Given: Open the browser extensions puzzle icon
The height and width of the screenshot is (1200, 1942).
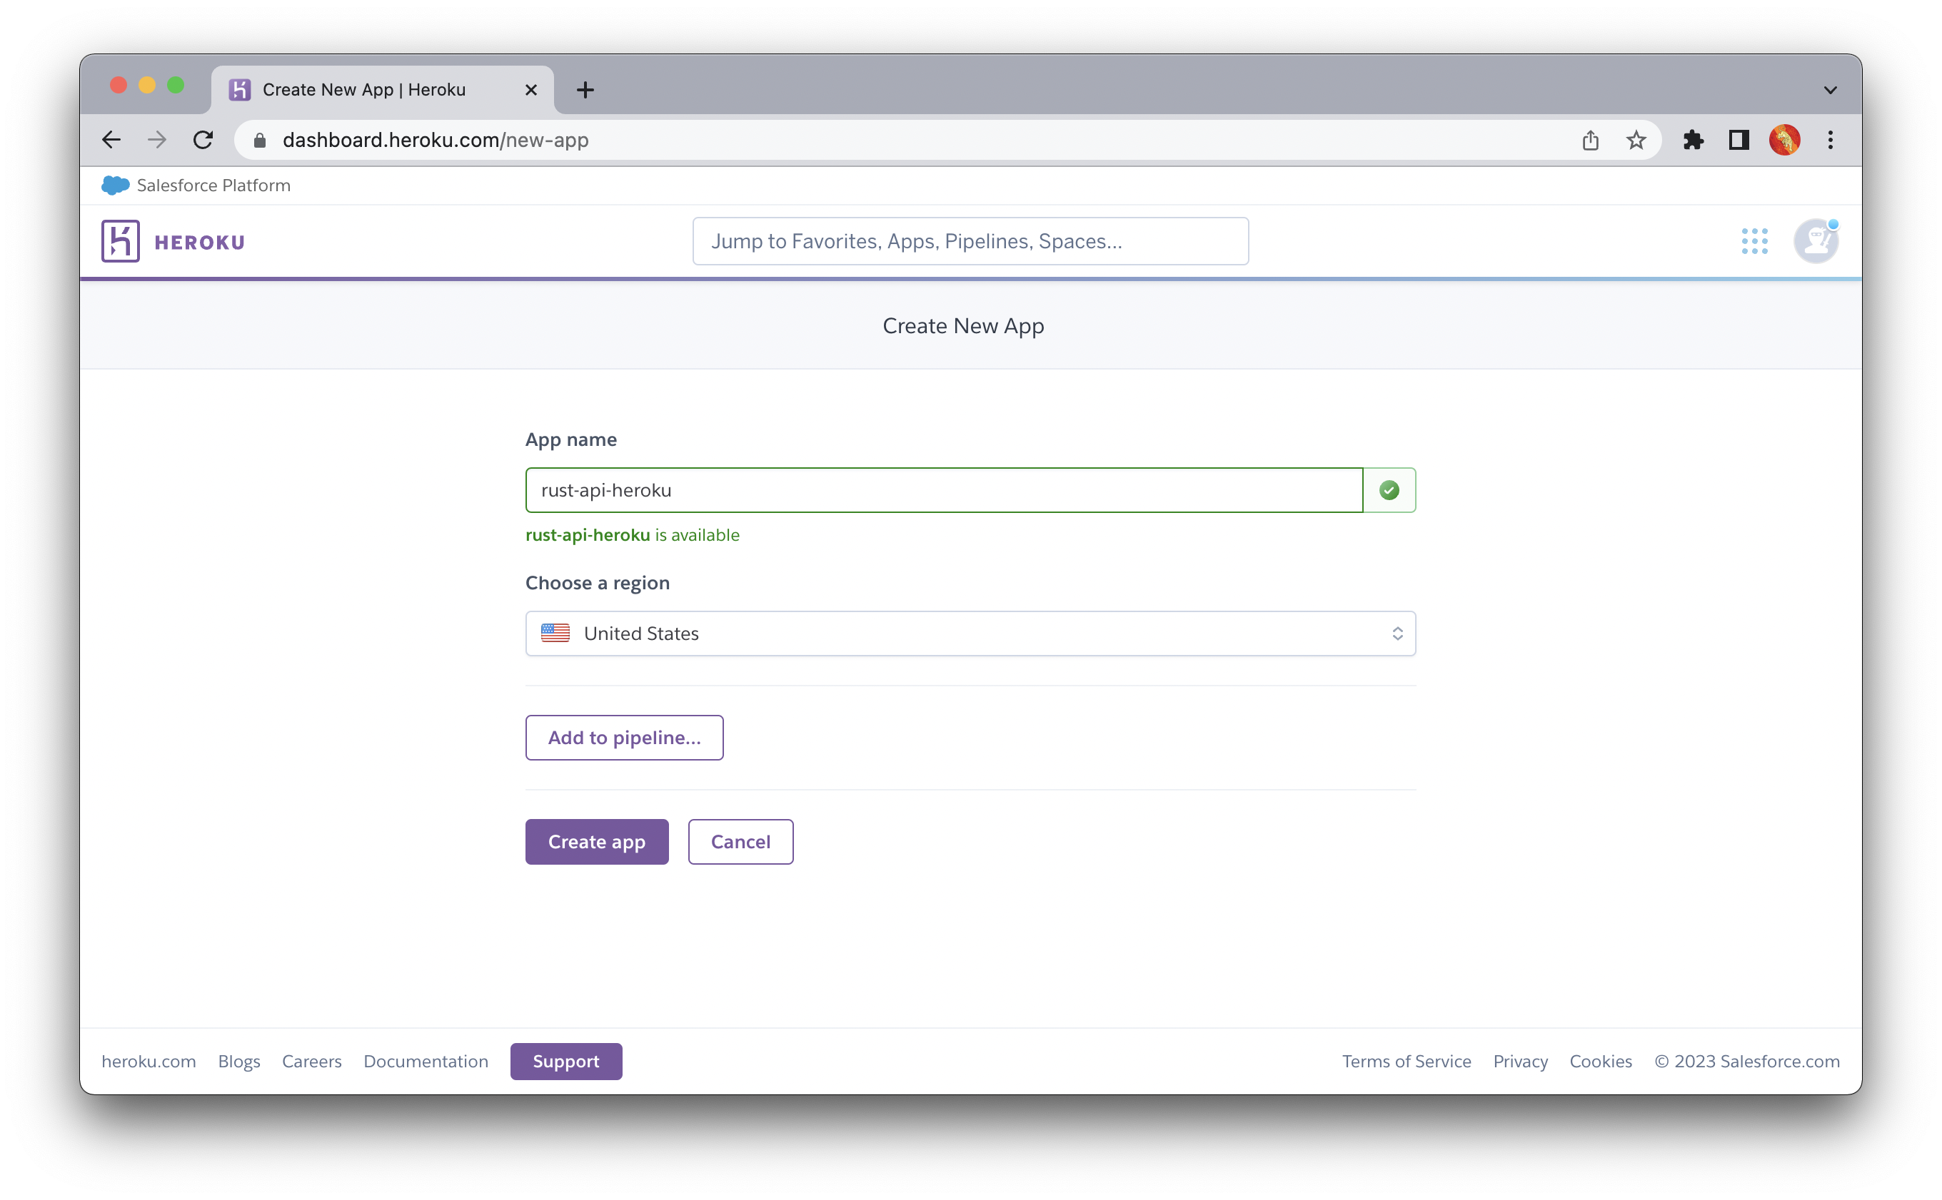Looking at the screenshot, I should coord(1694,140).
